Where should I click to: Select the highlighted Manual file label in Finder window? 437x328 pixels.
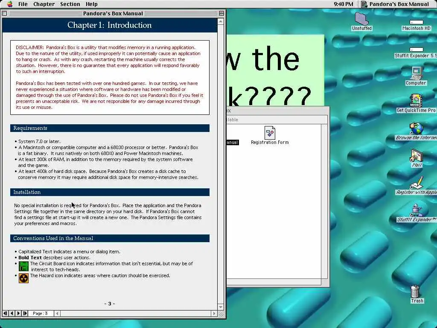[233, 142]
